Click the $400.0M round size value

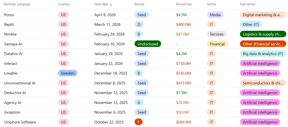pyautogui.click(x=183, y=25)
